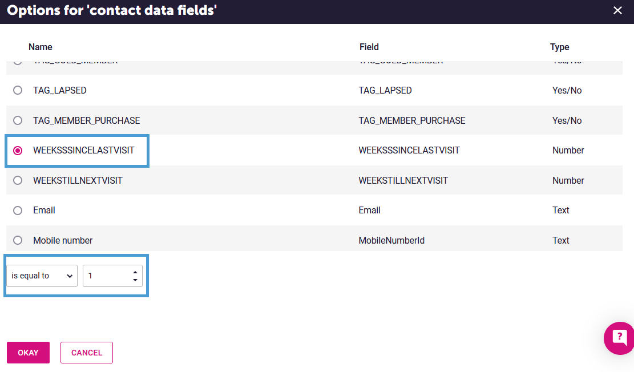
Task: Click the selected WEEKSSSINCELASTVISIT radio button
Action: [x=18, y=151]
